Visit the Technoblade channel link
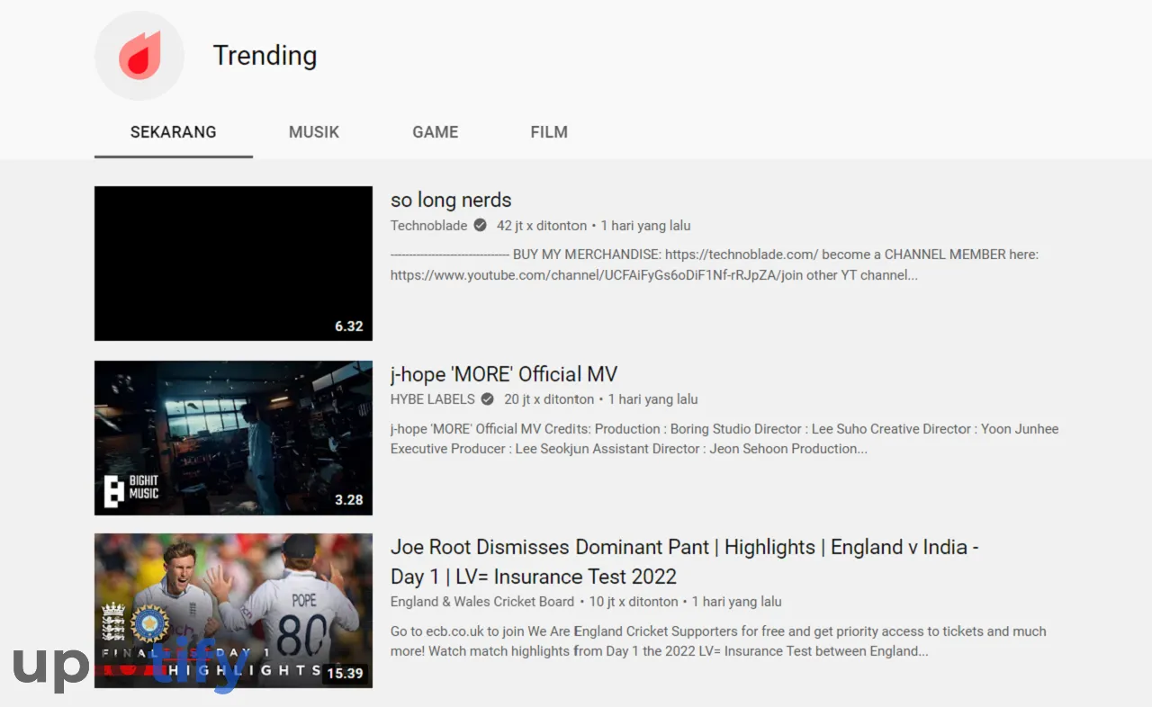1152x707 pixels. coord(428,225)
